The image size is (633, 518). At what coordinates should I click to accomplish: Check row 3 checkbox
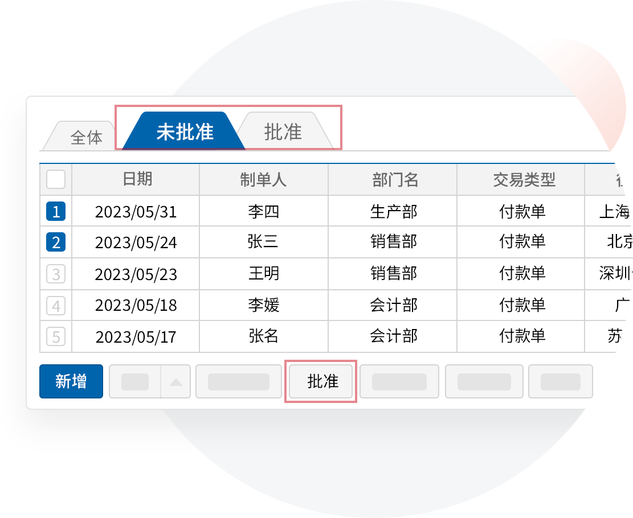pos(56,274)
